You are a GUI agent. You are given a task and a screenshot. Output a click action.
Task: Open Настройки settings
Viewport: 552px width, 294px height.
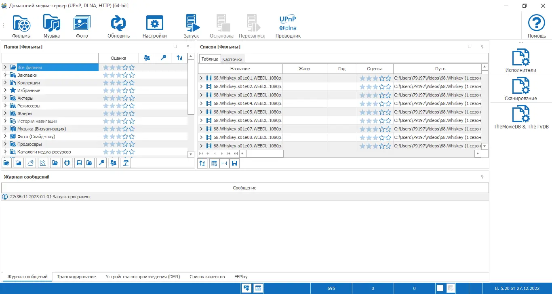pos(154,27)
